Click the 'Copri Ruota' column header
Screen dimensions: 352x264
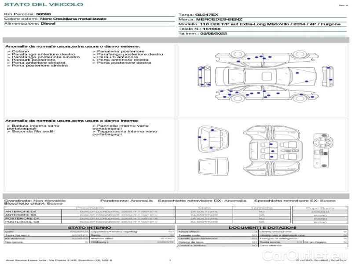click(x=320, y=208)
